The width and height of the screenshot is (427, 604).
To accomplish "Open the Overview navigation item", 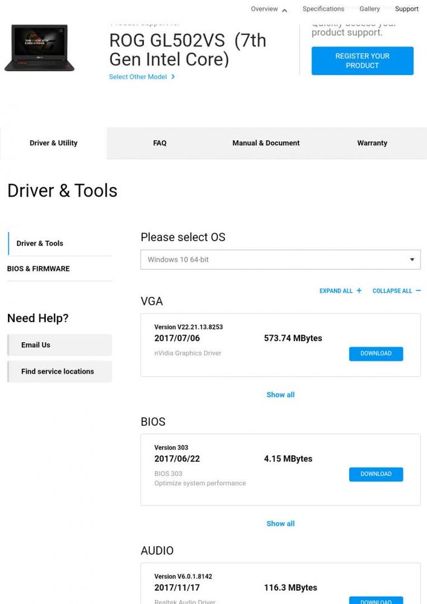I will (x=264, y=9).
